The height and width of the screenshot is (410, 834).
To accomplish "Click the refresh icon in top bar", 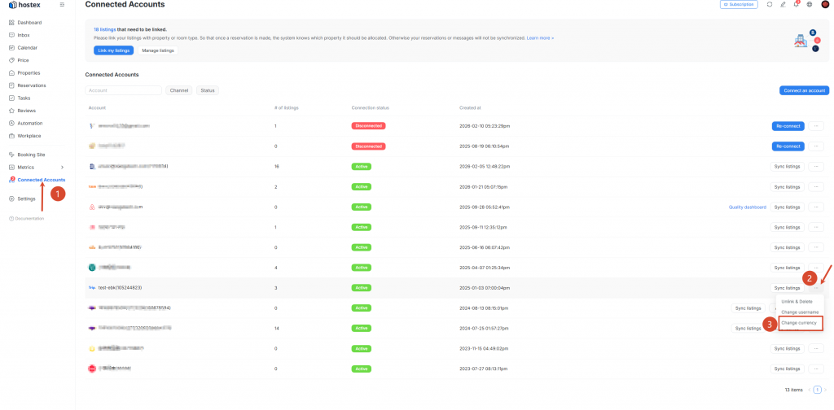I will tap(770, 5).
